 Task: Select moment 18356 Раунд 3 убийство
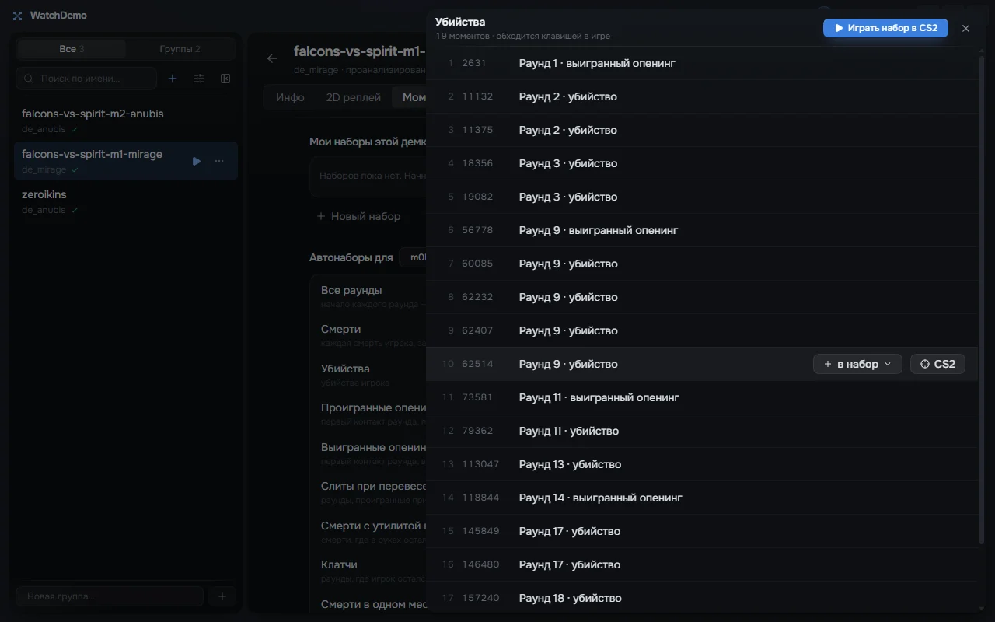pyautogui.click(x=702, y=163)
